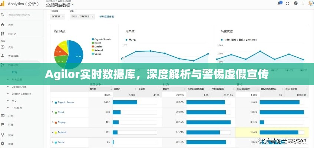
Task: Click the new users total 3,381
Action: (x=132, y=95)
